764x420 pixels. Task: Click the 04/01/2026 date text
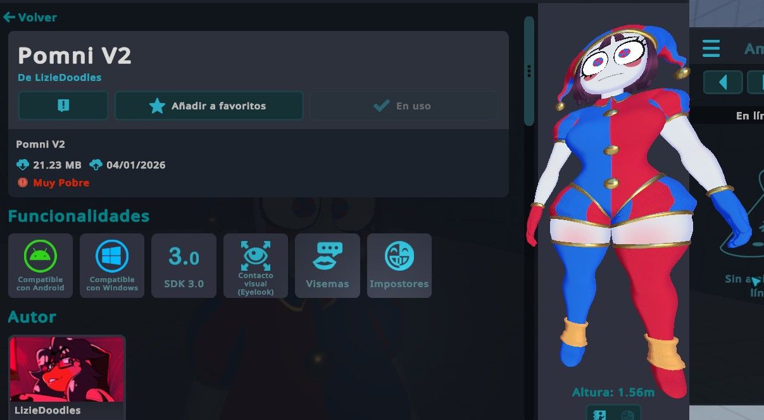tap(136, 165)
